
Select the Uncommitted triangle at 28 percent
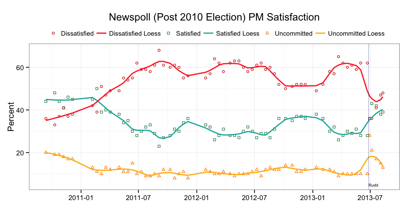click(x=369, y=135)
